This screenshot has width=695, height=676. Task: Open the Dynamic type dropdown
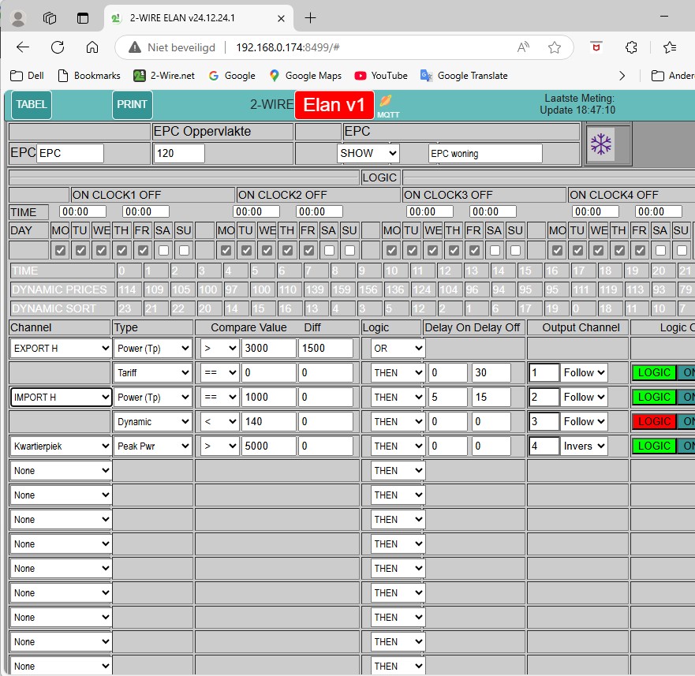153,421
